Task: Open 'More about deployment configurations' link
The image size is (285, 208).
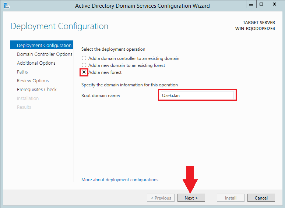Action: pyautogui.click(x=120, y=180)
